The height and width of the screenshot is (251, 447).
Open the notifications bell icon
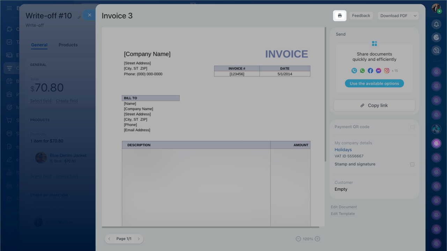[x=436, y=24]
